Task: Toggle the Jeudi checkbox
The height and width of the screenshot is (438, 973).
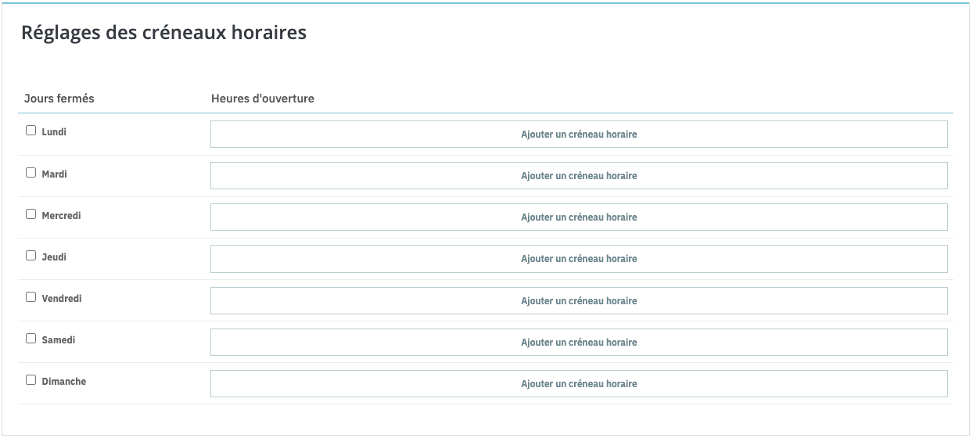Action: 31,256
